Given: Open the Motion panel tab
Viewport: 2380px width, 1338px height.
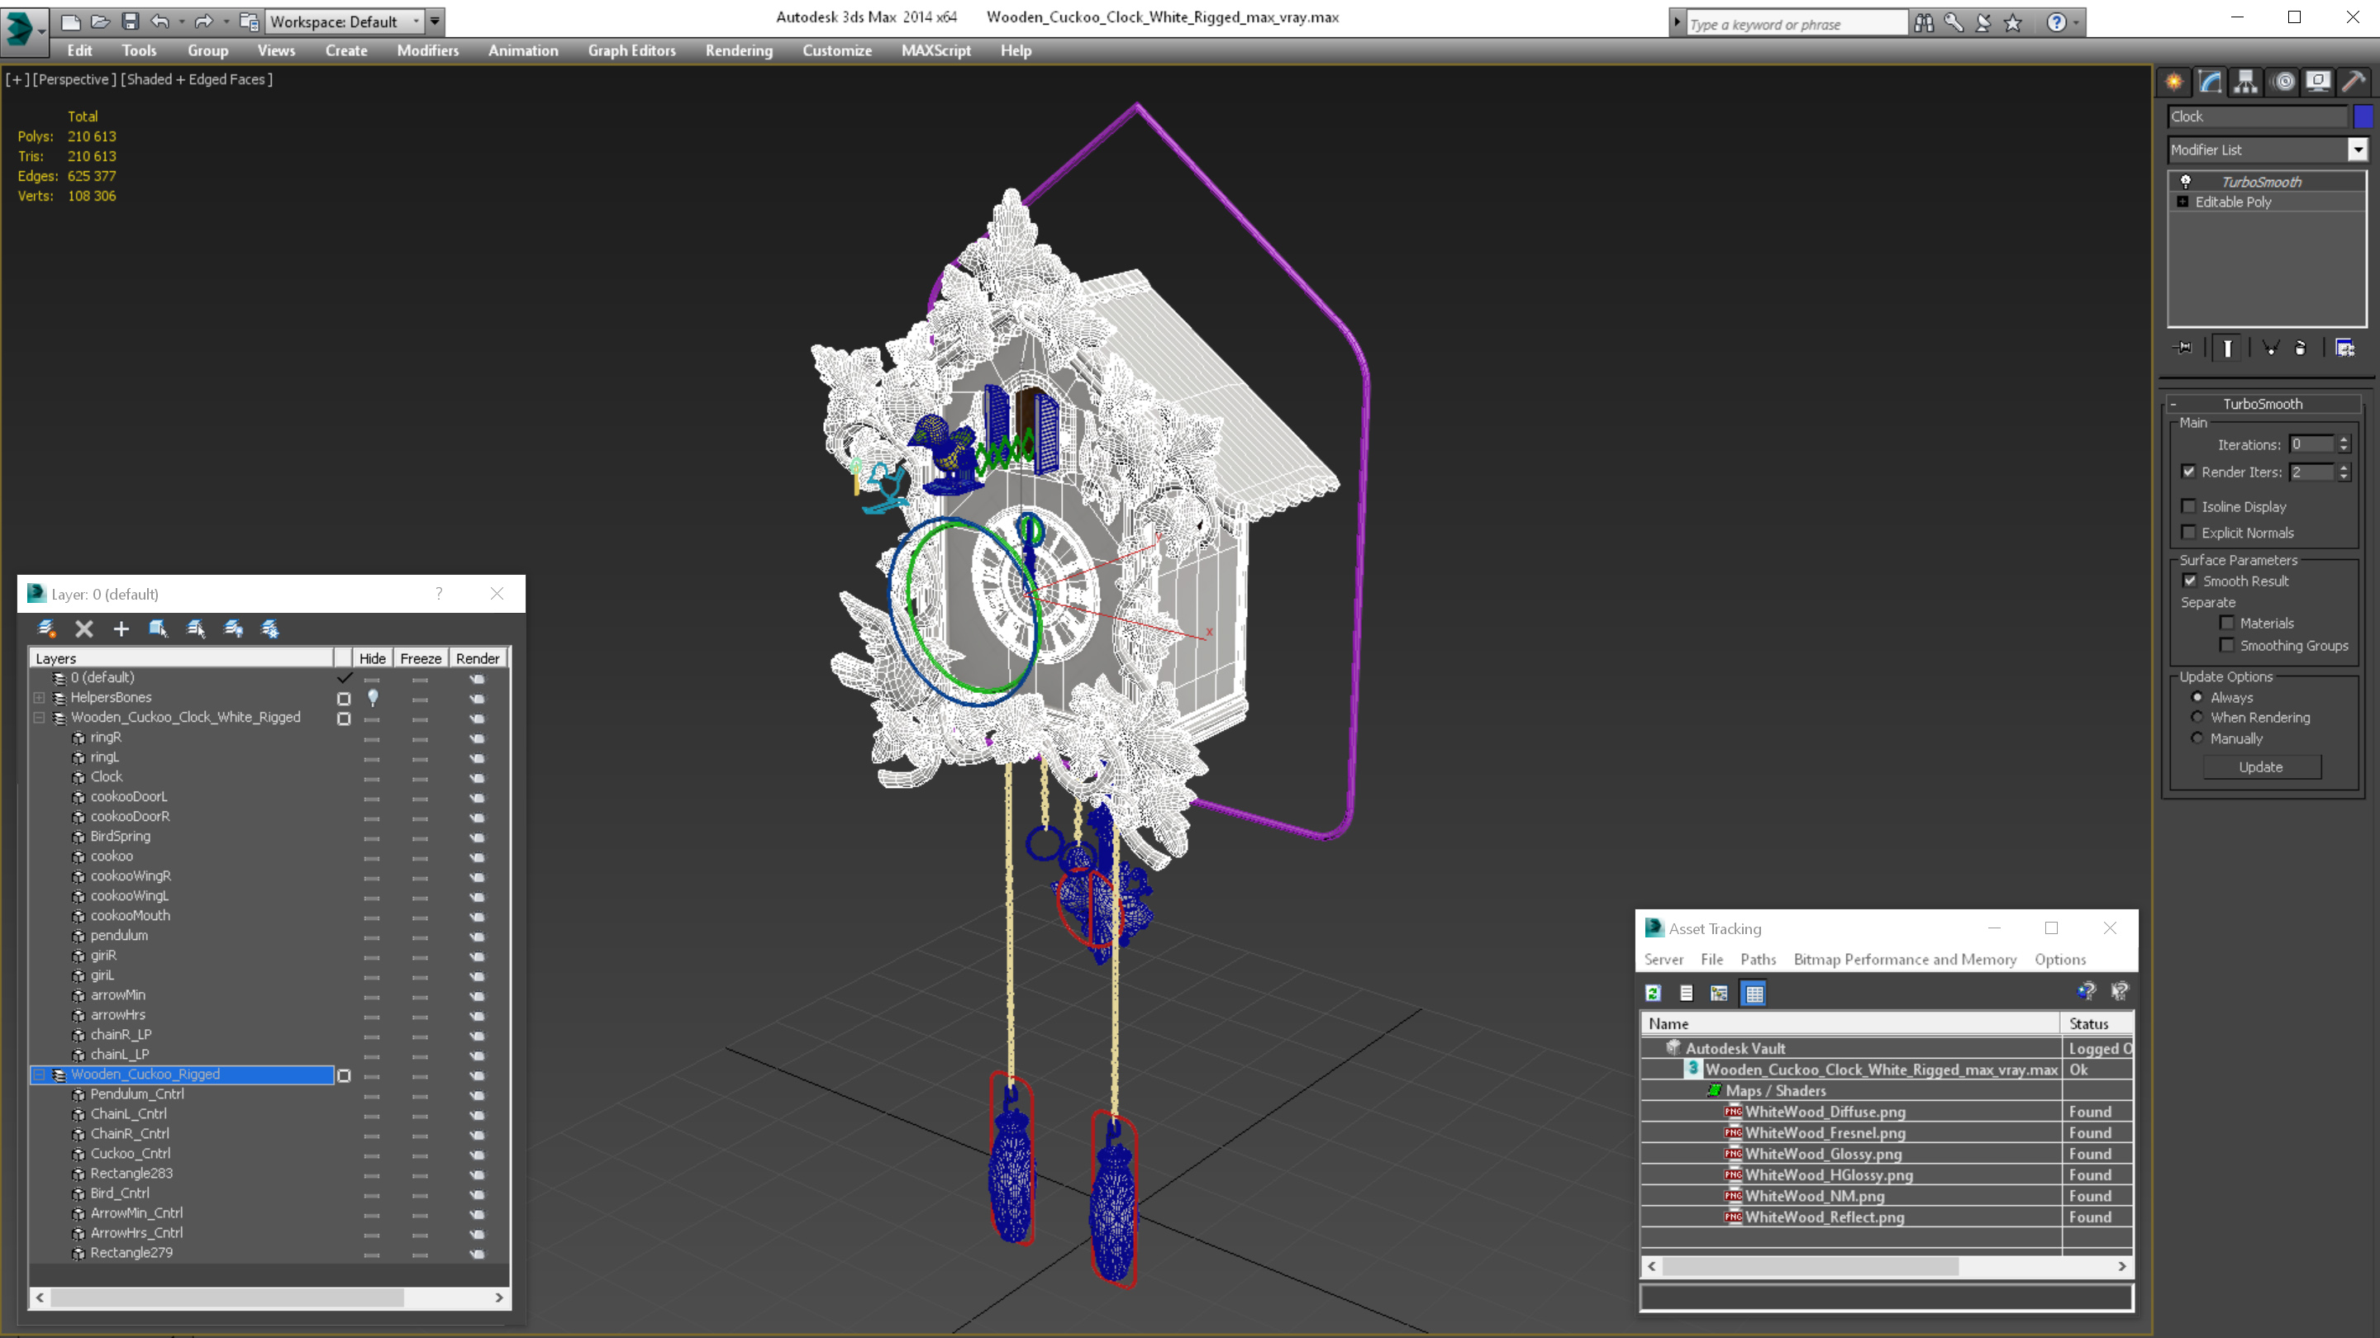Looking at the screenshot, I should pyautogui.click(x=2284, y=83).
